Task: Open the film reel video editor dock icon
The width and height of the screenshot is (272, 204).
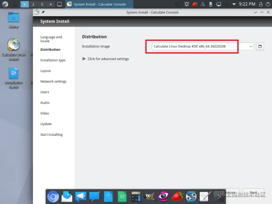Action: pos(191,197)
